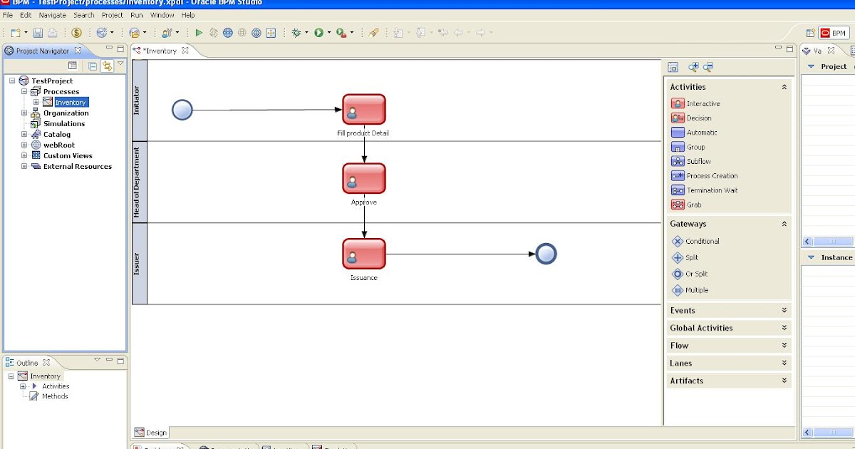Collapse the Activities palette section
Image resolution: width=855 pixels, height=449 pixels.
[x=784, y=86]
